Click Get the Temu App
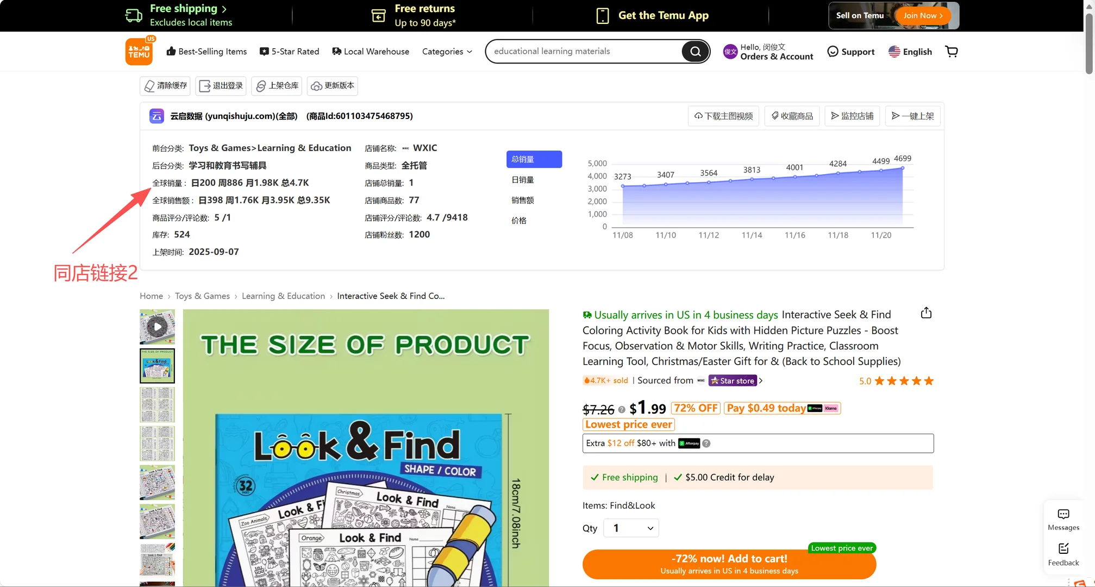Screen dimensions: 1095x587 [652, 15]
